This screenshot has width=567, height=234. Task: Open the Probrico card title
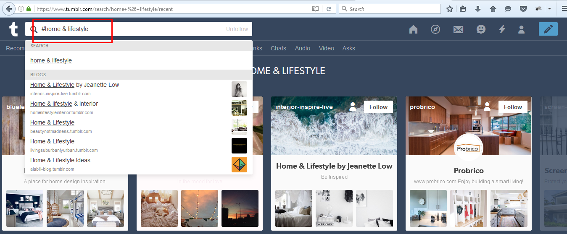coord(469,171)
